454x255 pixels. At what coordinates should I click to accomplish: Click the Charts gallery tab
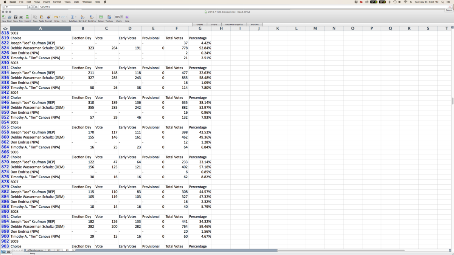point(214,25)
